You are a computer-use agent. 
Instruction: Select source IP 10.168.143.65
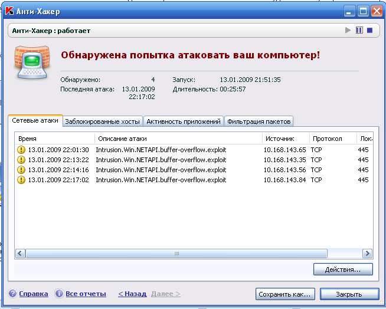[284, 150]
